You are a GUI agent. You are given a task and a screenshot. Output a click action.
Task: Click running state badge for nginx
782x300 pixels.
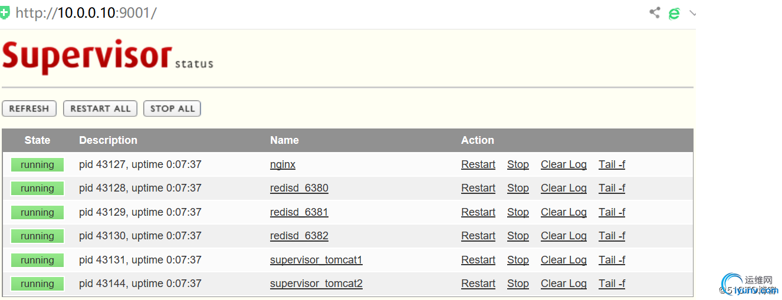pyautogui.click(x=37, y=165)
